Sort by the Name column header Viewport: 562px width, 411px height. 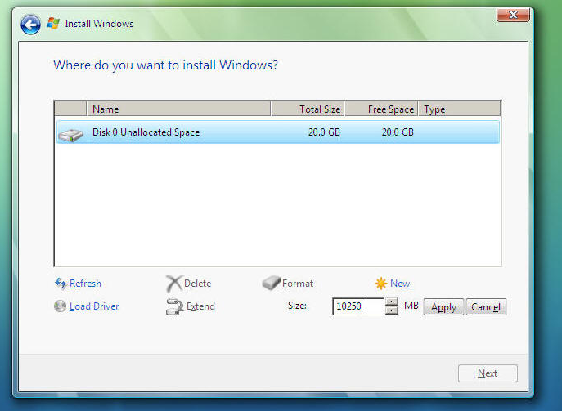(178, 109)
